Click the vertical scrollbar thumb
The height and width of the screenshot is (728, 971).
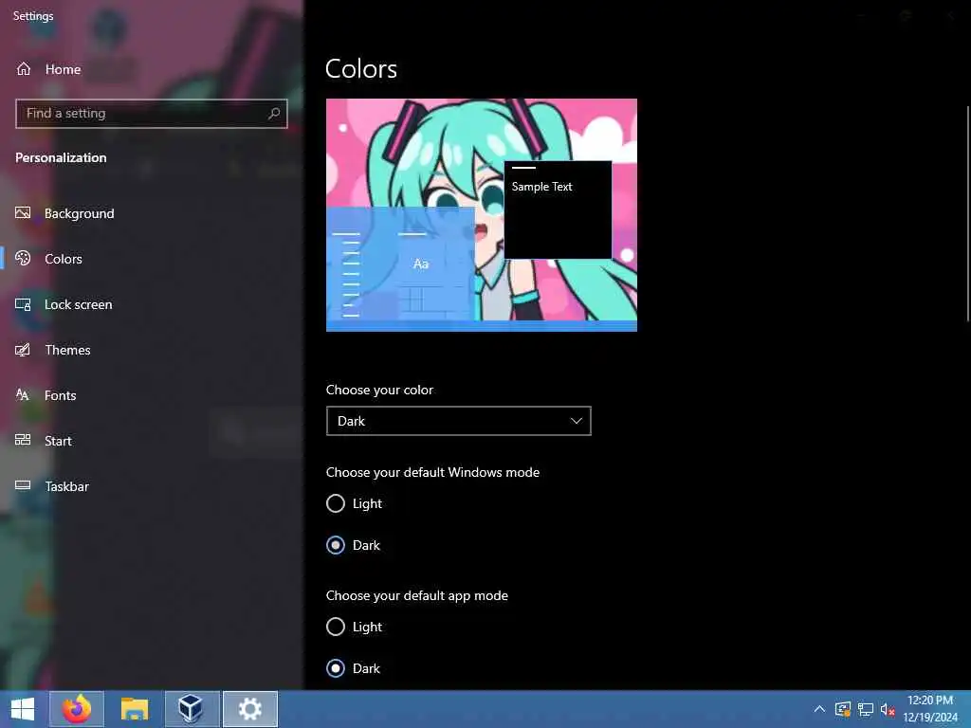968,213
